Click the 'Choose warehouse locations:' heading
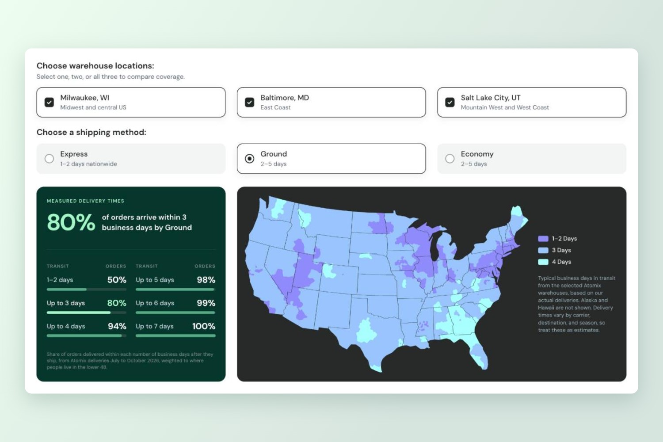Image resolution: width=663 pixels, height=442 pixels. click(x=95, y=66)
